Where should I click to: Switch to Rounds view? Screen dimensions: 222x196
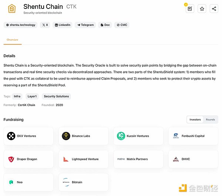210,119
